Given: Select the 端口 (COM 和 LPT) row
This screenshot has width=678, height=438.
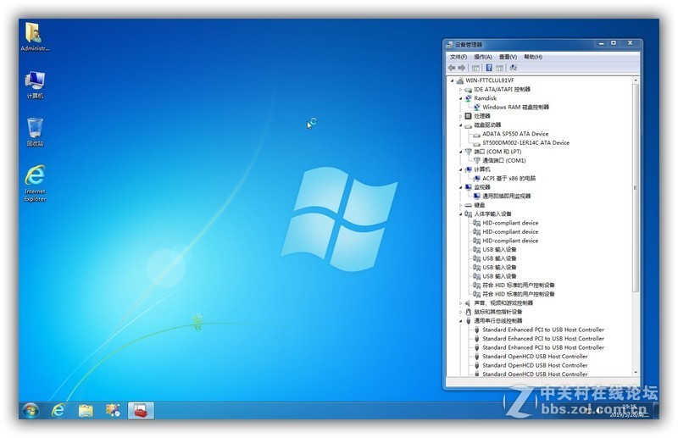Looking at the screenshot, I should coord(497,152).
